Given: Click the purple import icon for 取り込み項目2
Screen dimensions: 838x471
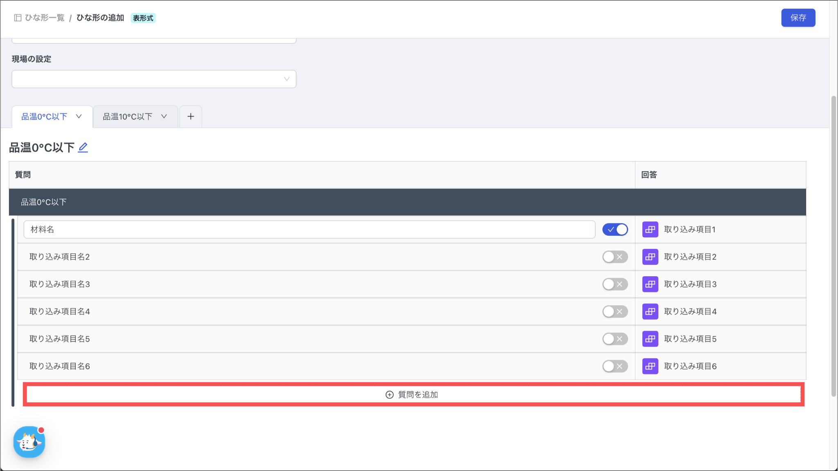Looking at the screenshot, I should click(x=650, y=257).
